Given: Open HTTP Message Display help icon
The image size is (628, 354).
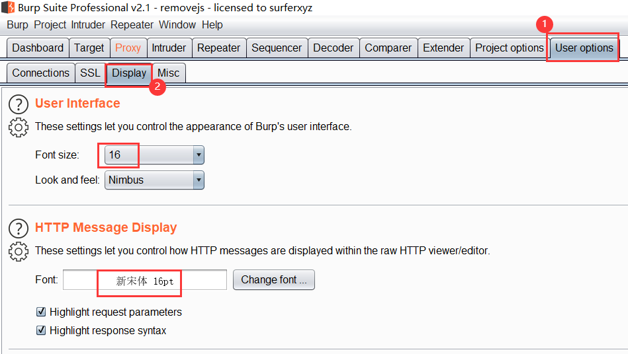Looking at the screenshot, I should tap(19, 229).
